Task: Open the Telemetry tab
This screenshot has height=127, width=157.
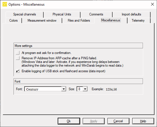Action: pos(138,21)
